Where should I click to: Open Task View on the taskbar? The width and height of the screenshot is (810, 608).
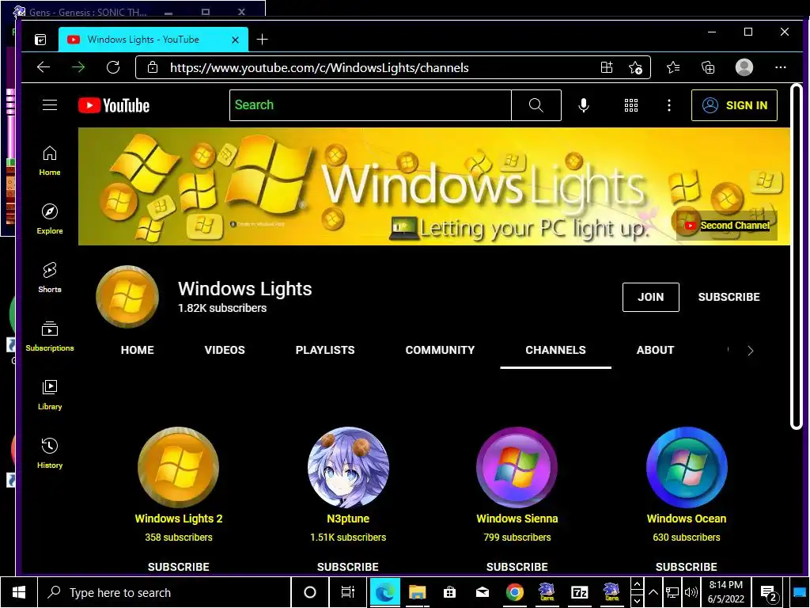coord(348,592)
